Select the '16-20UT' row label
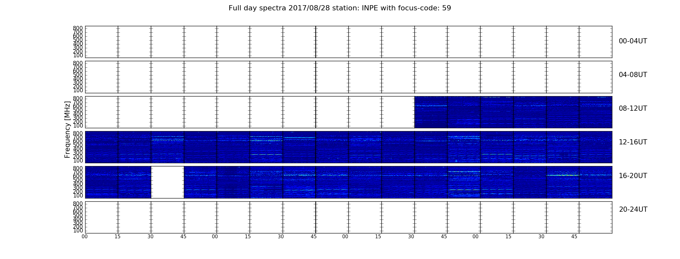Viewport: 680px width, 259px height. tap(633, 176)
